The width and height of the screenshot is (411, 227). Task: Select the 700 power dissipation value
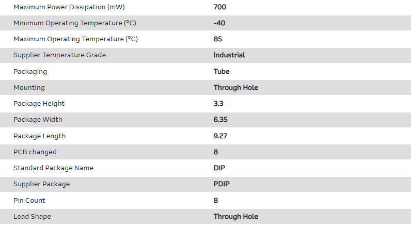click(x=219, y=7)
